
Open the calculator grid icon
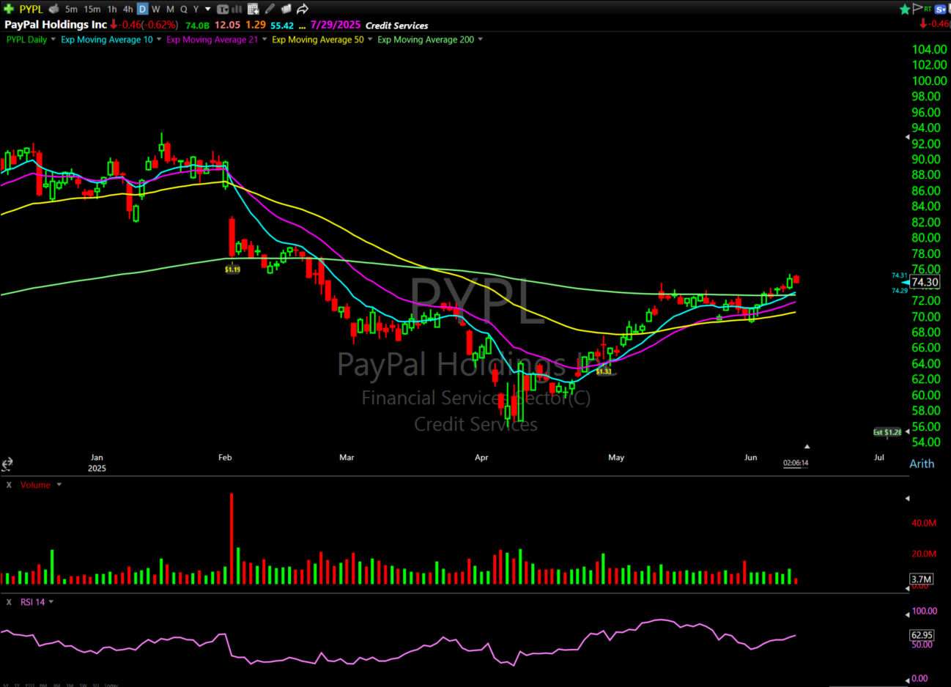click(253, 9)
